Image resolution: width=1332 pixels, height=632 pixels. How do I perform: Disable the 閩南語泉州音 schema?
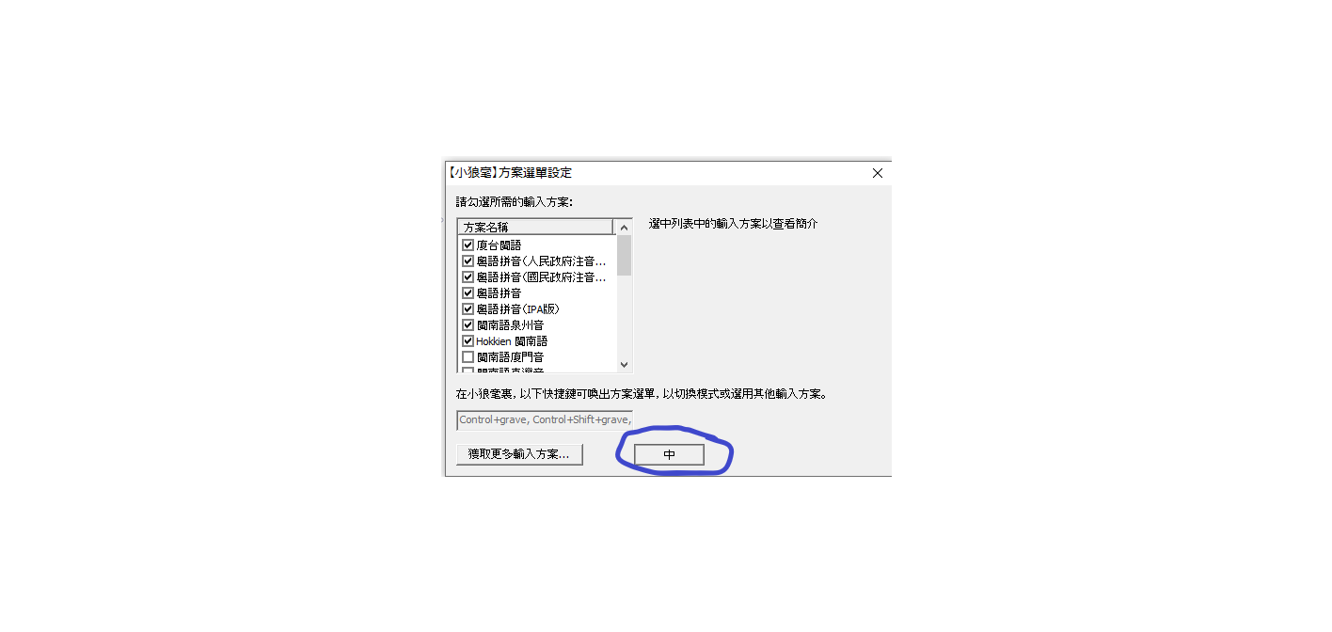(468, 324)
